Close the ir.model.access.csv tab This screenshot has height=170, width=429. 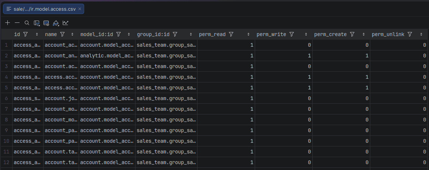80,9
